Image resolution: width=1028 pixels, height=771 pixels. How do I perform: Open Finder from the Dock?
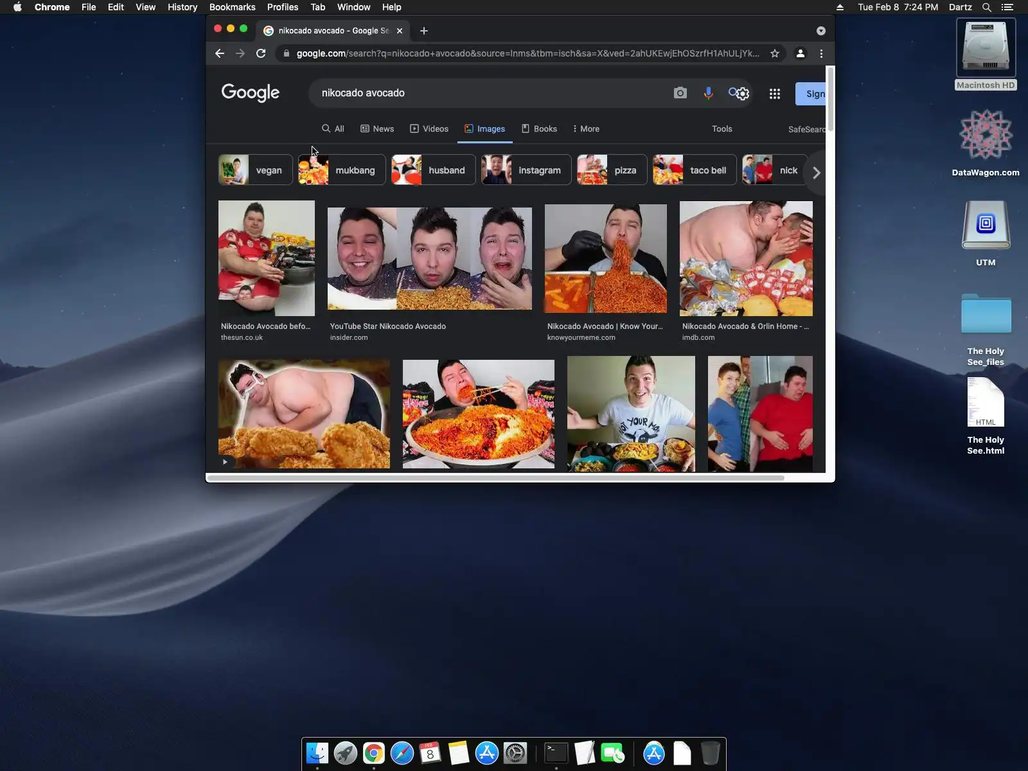[x=317, y=753]
